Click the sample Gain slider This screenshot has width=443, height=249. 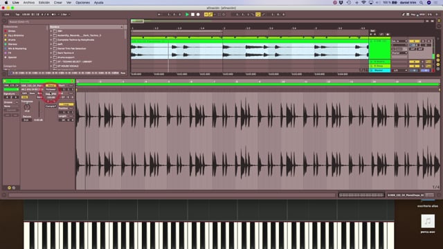(x=39, y=109)
